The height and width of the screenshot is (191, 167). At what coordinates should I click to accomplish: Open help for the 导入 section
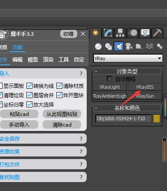coord(81,73)
